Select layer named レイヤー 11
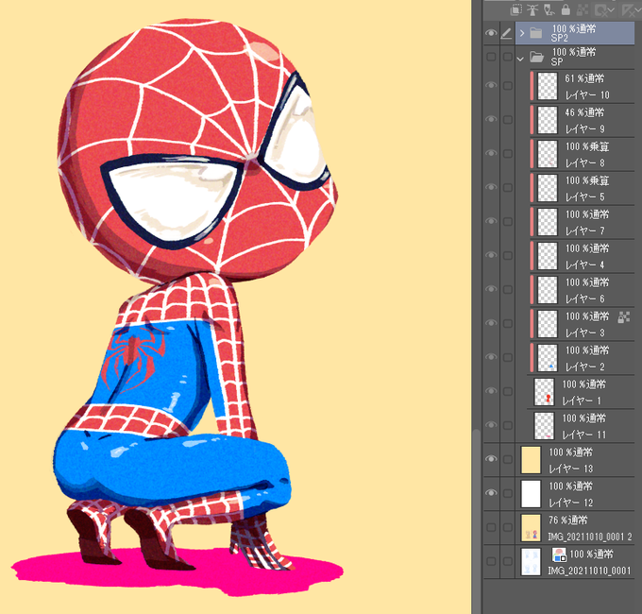The width and height of the screenshot is (642, 614). click(x=583, y=435)
